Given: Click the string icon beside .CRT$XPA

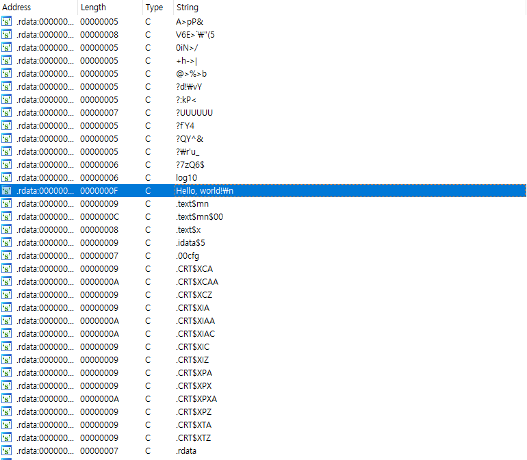Looking at the screenshot, I should click(6, 373).
